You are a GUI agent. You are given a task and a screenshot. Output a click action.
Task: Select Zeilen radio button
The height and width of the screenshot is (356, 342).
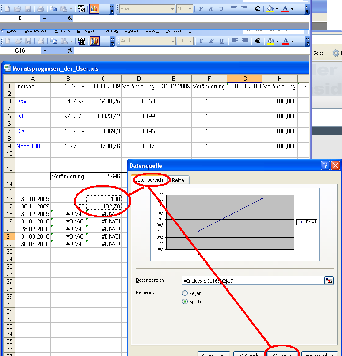coord(185,293)
